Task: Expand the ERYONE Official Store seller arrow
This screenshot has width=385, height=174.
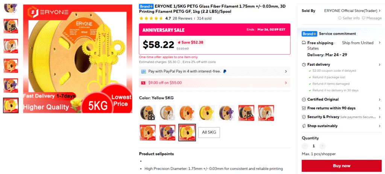Action: (379, 11)
